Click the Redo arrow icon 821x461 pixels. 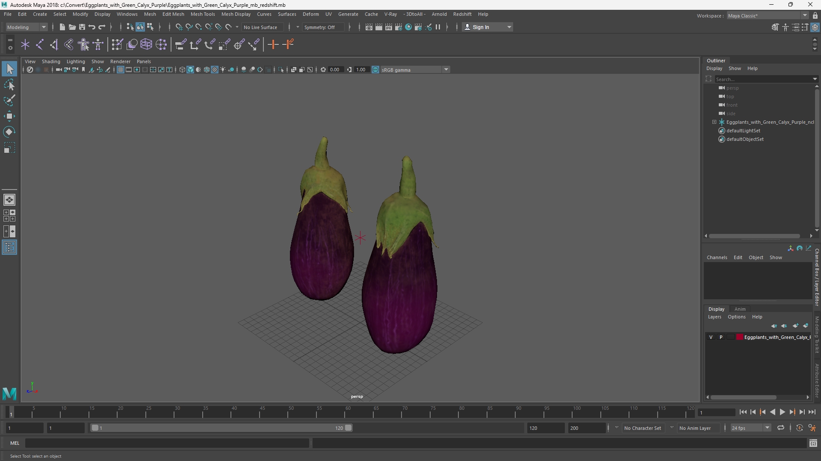point(102,27)
